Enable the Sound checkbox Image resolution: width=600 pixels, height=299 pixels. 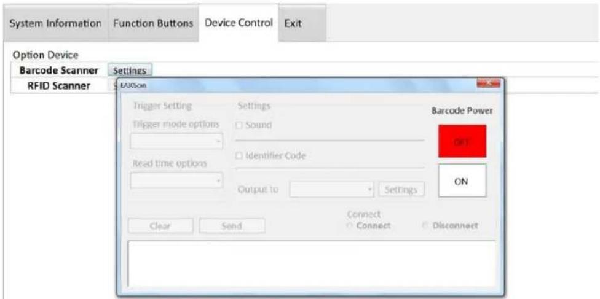pyautogui.click(x=239, y=125)
